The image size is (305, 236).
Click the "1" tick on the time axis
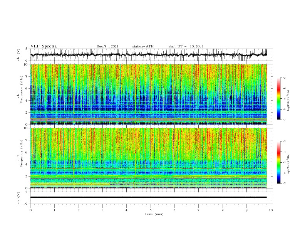[x=55, y=210]
